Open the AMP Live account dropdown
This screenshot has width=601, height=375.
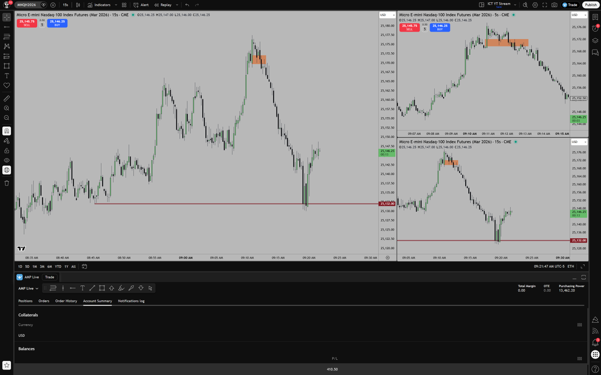tap(28, 288)
